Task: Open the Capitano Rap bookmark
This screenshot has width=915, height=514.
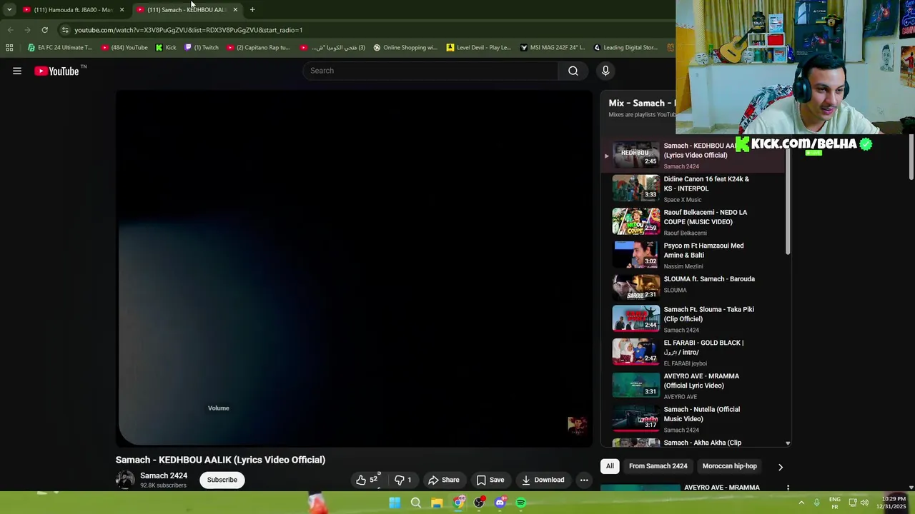Action: click(258, 48)
